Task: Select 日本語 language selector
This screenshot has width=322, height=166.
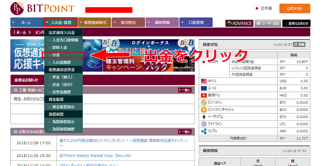Action: point(266,8)
